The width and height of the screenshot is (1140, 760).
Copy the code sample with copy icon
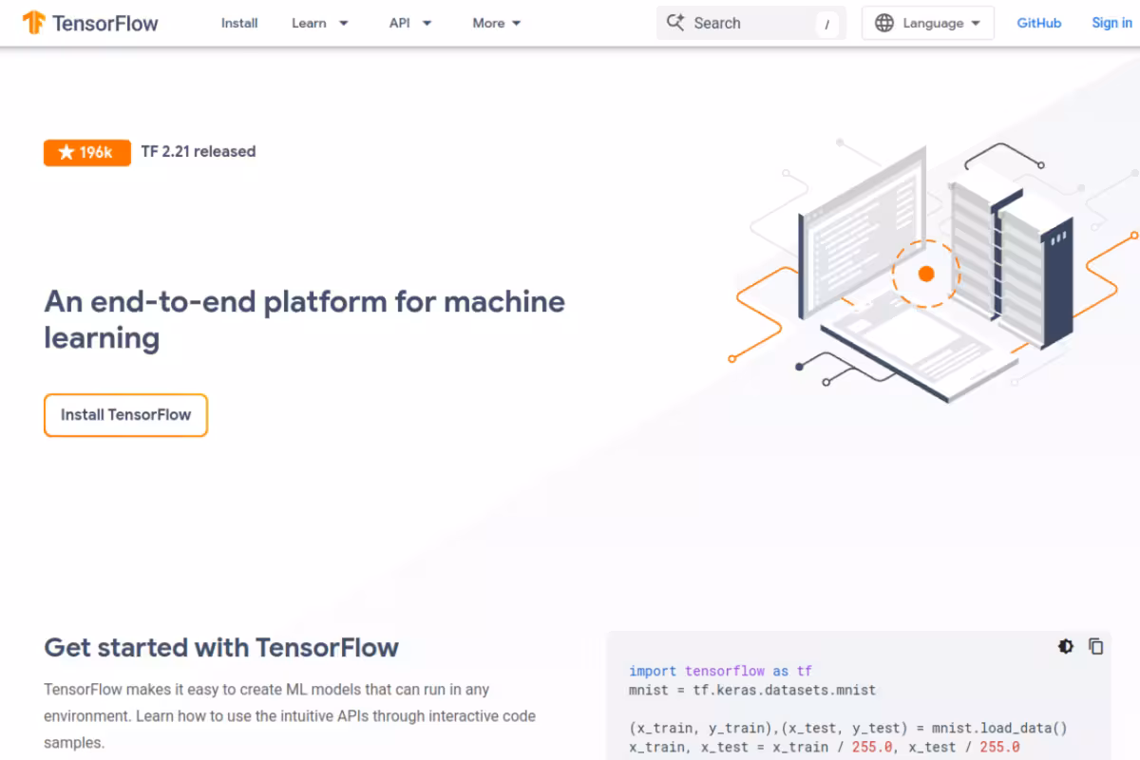[x=1095, y=646]
